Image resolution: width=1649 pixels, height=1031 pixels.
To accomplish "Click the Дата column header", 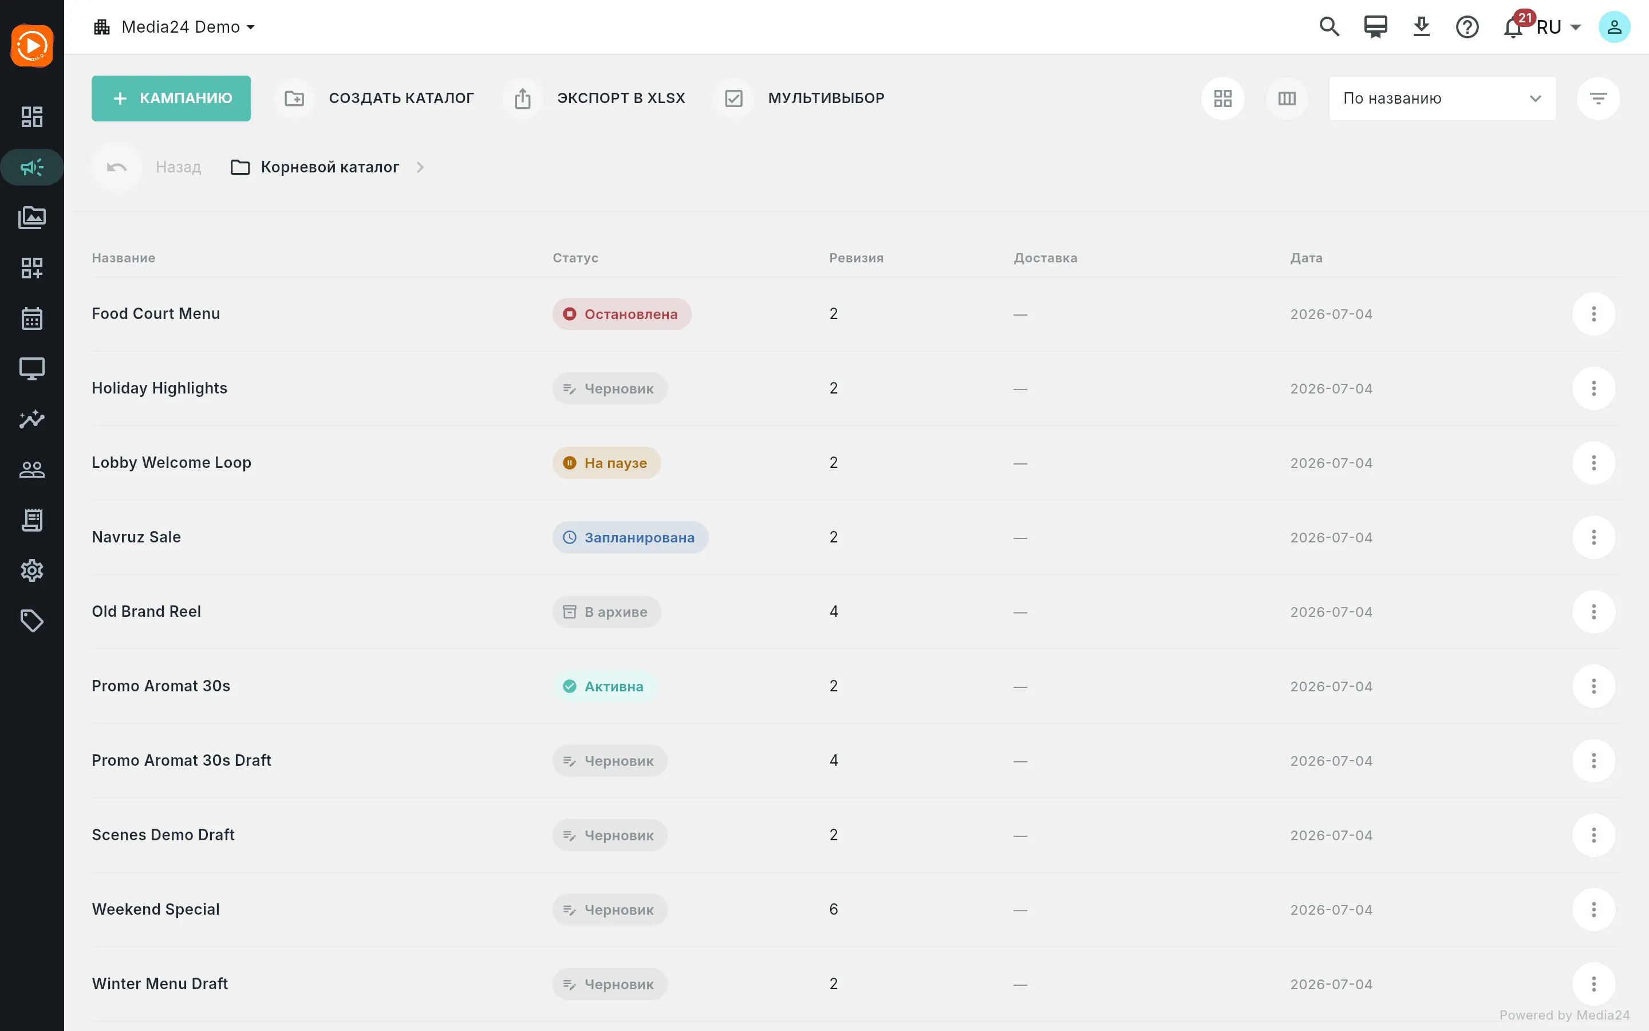I will tap(1306, 258).
